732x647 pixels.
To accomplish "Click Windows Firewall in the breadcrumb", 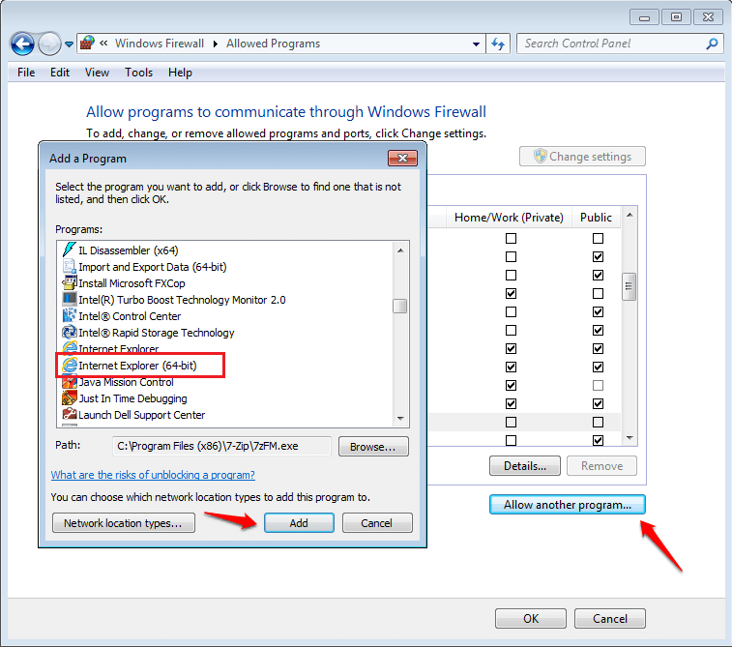I will 160,44.
